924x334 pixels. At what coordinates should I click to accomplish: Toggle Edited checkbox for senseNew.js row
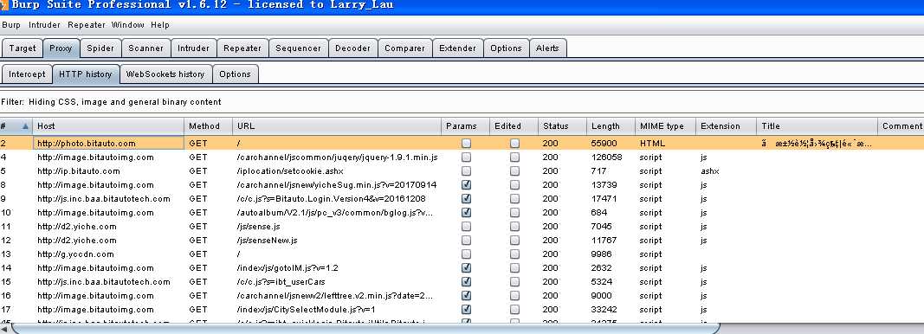pos(514,241)
